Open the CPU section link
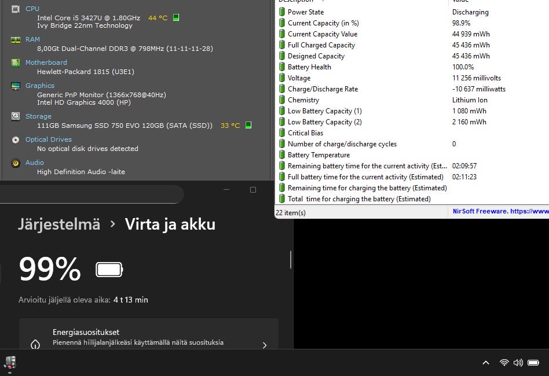The height and width of the screenshot is (376, 549). (32, 9)
